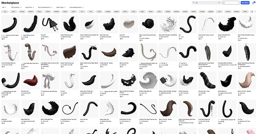Filter by the 'dragon' tag

(168, 12)
